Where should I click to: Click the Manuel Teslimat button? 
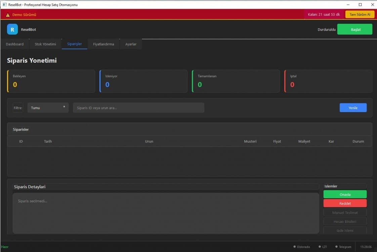point(345,212)
